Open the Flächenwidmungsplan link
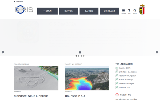This screenshot has width=160, height=100. (x=127, y=76)
